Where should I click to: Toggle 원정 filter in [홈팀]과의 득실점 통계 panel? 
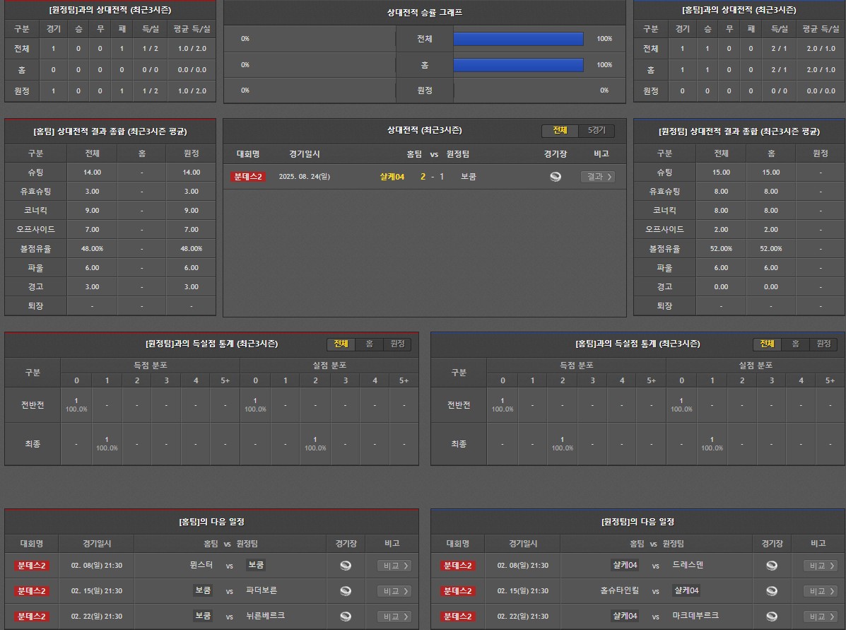(823, 344)
